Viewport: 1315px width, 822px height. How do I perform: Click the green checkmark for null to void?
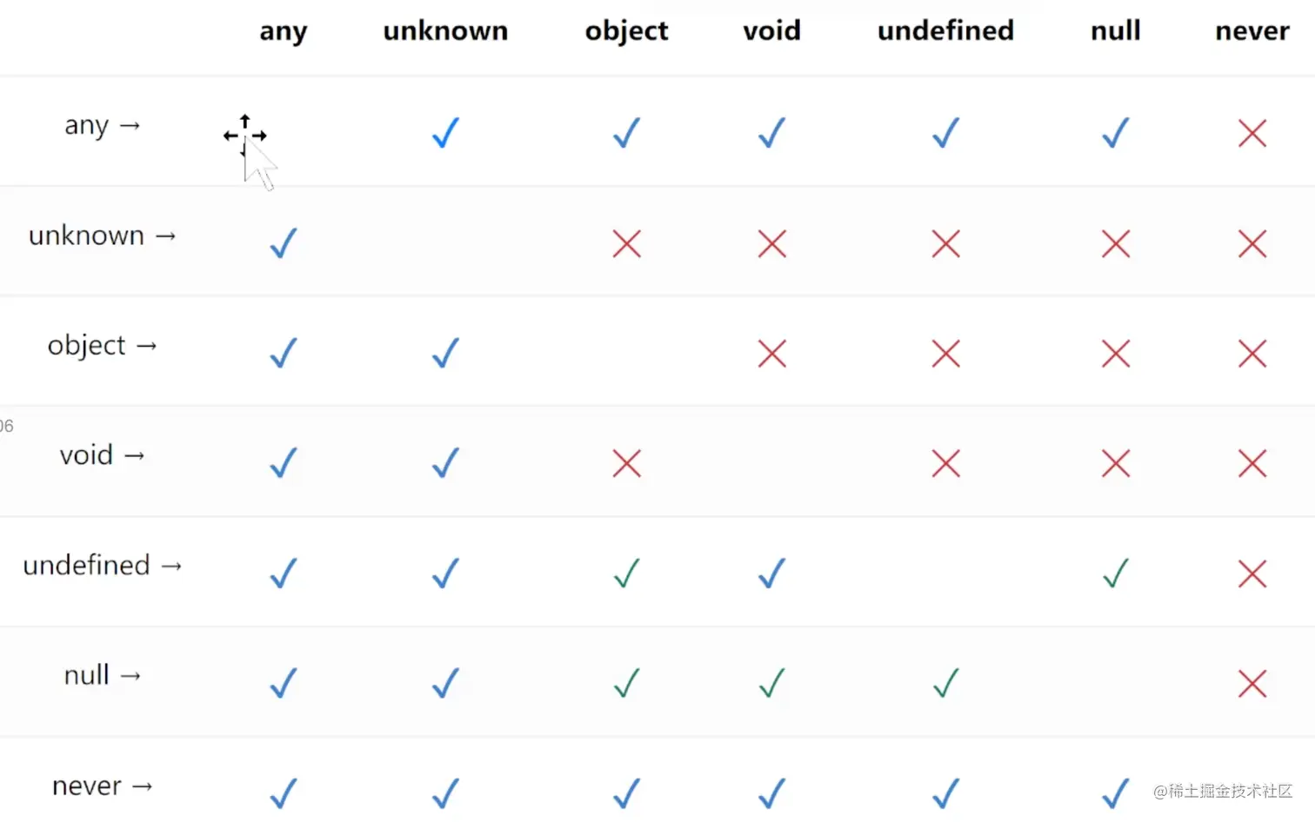[x=771, y=683]
